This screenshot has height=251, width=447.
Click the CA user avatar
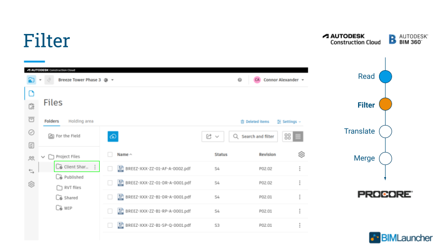click(x=257, y=80)
